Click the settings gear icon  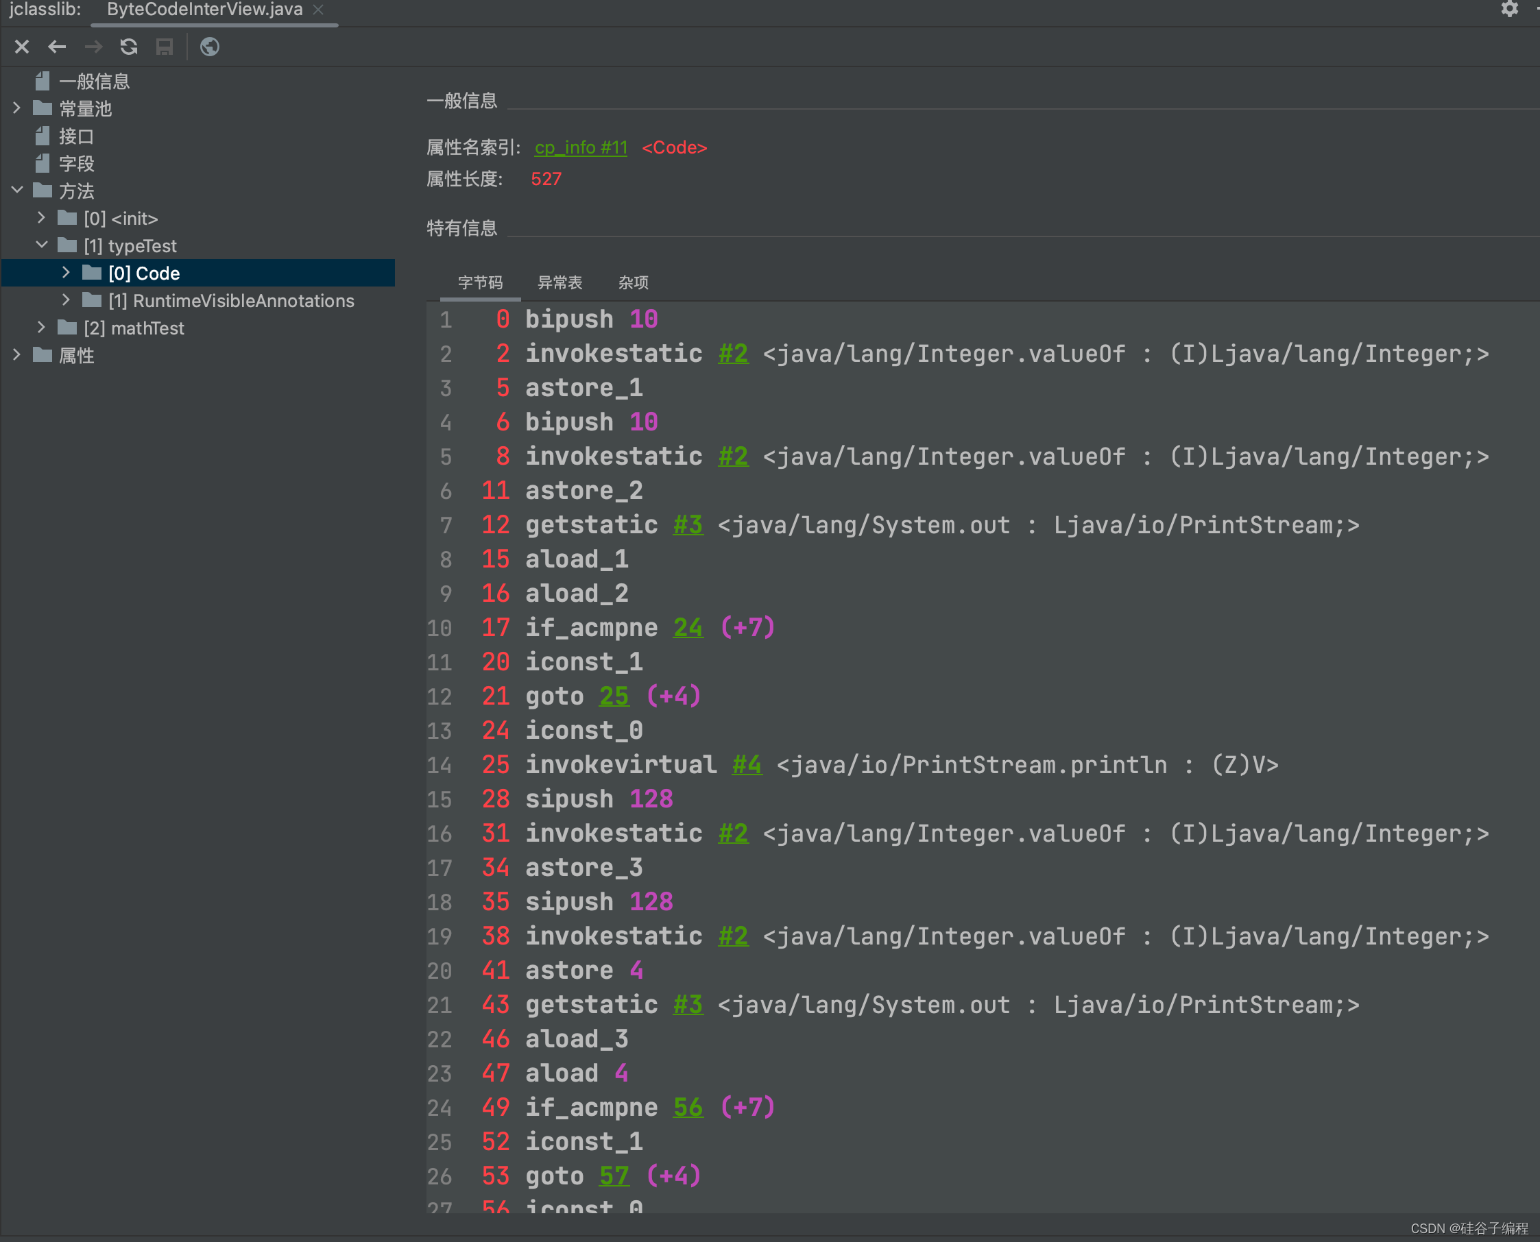point(1510,9)
